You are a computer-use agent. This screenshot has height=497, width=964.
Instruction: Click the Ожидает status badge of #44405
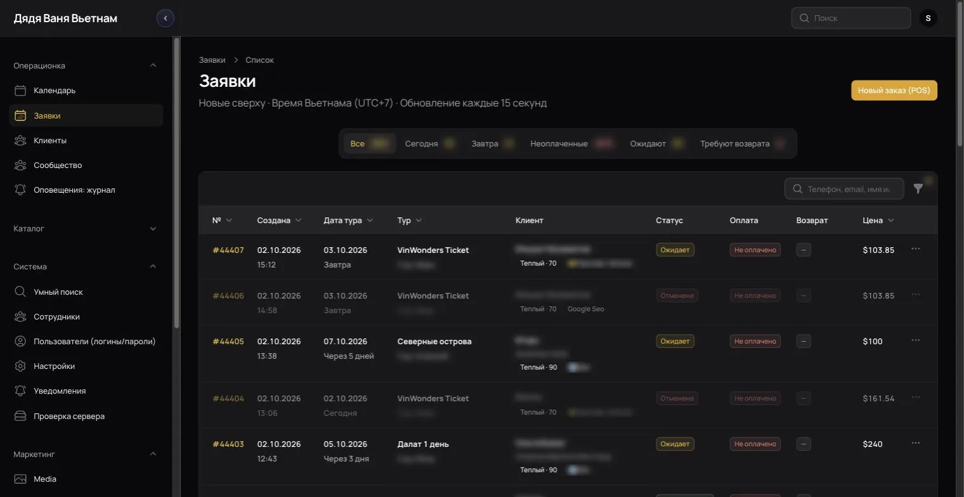675,341
